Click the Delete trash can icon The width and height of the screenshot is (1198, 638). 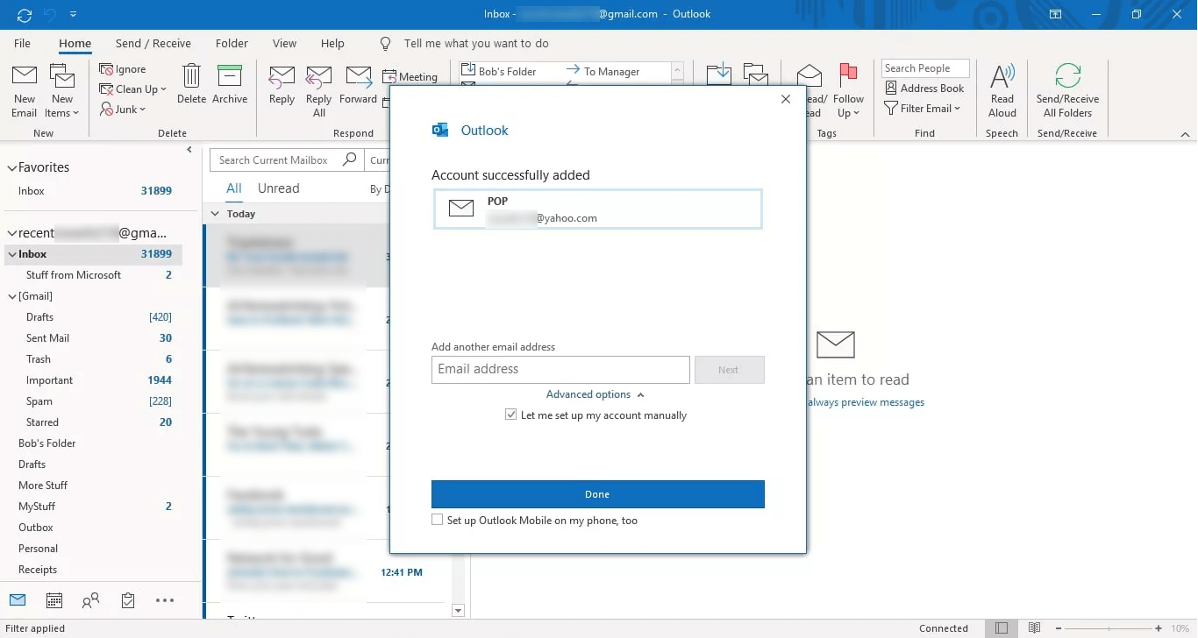coord(191,76)
